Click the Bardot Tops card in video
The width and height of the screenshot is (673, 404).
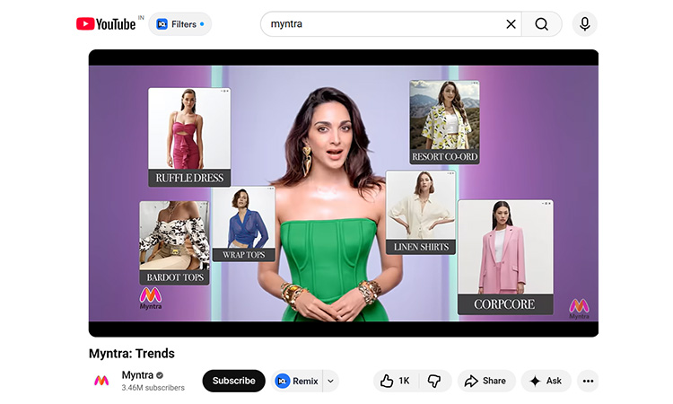[x=174, y=243]
